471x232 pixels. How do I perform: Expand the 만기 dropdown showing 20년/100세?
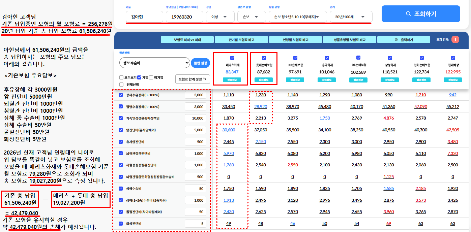pyautogui.click(x=351, y=16)
